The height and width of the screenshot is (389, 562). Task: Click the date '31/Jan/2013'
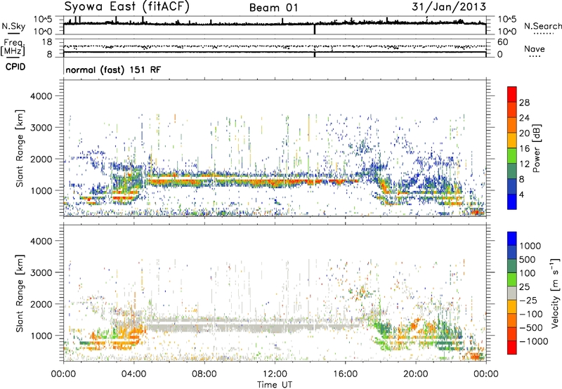(x=449, y=6)
